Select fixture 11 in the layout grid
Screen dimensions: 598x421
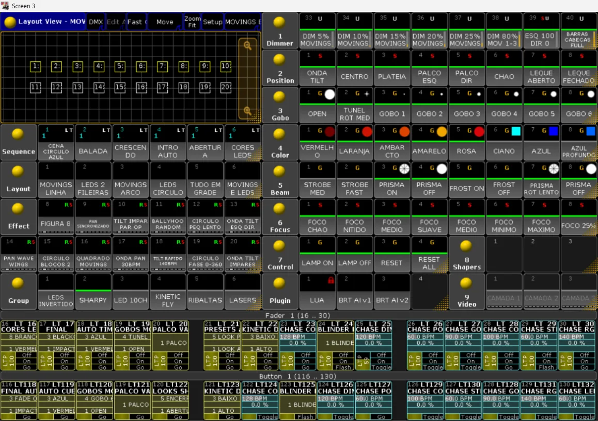click(36, 88)
